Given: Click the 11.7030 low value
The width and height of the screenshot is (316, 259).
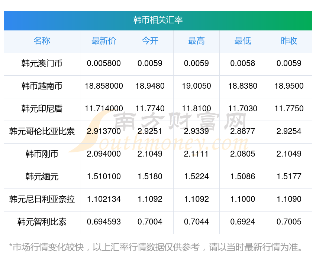Looking at the screenshot, I should (243, 109).
